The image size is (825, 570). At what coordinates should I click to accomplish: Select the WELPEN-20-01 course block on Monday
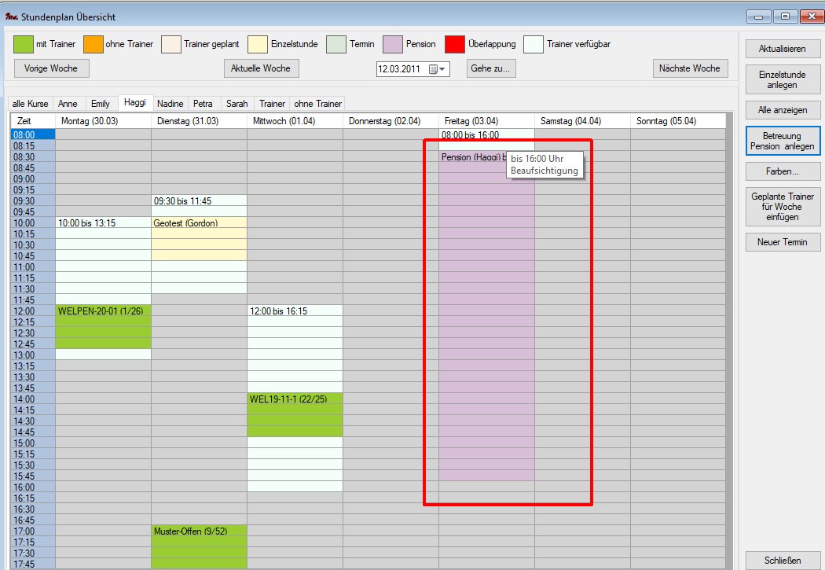(x=103, y=326)
